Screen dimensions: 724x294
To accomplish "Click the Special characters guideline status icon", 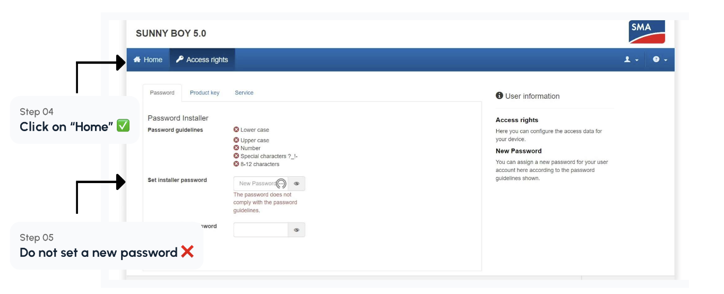I will pos(236,156).
